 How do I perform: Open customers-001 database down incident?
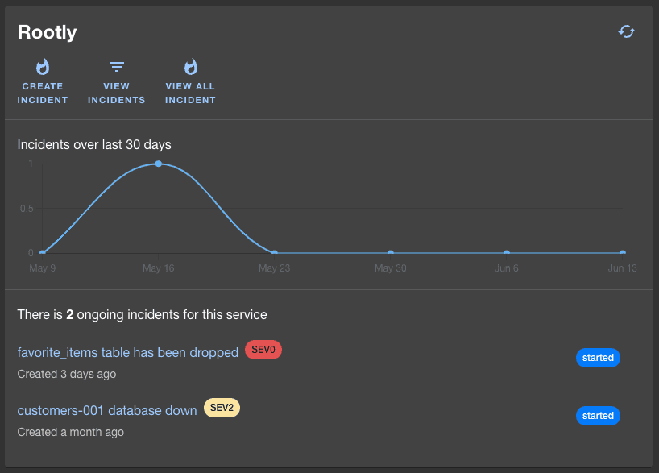pos(107,410)
